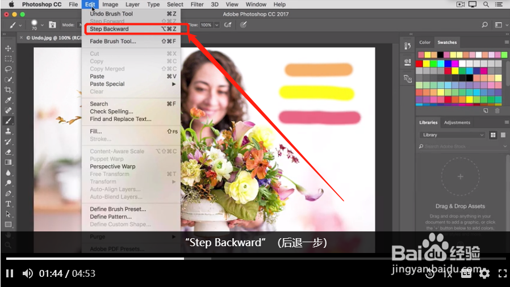Screen dimensions: 510x287
Task: Open the Properties panel icon
Action: (x=408, y=62)
